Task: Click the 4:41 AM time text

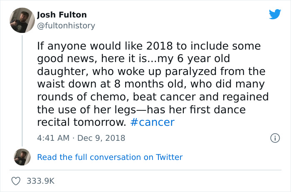Action: 52,137
